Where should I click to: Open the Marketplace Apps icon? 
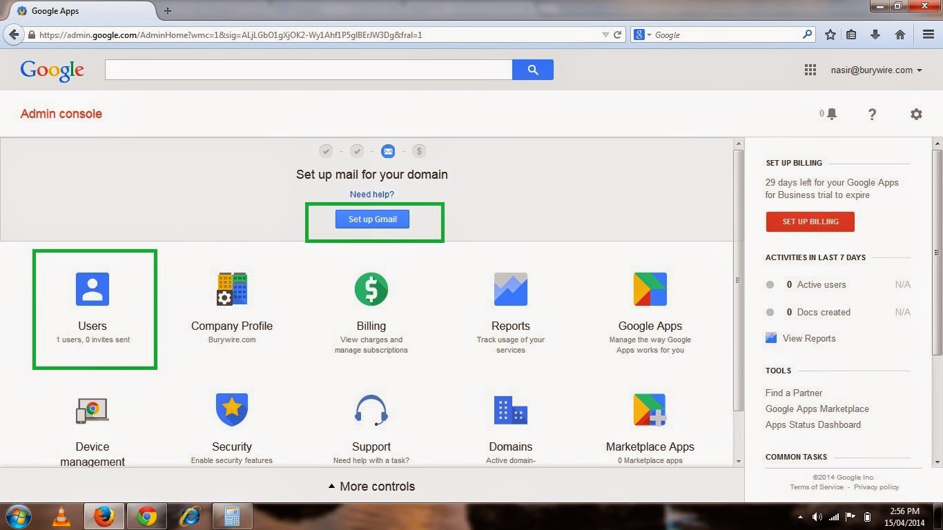pos(650,410)
